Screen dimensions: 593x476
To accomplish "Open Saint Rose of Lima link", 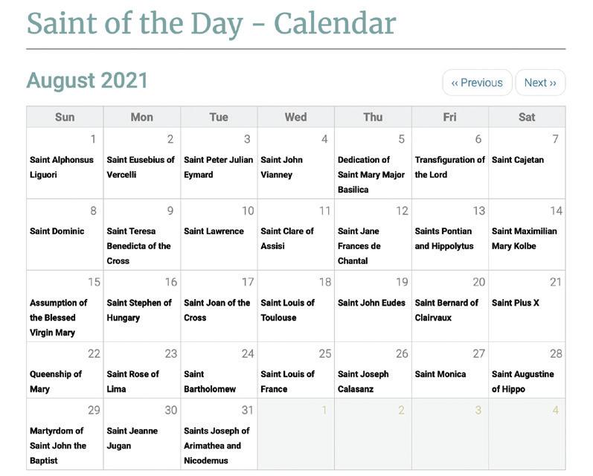I will (x=132, y=382).
